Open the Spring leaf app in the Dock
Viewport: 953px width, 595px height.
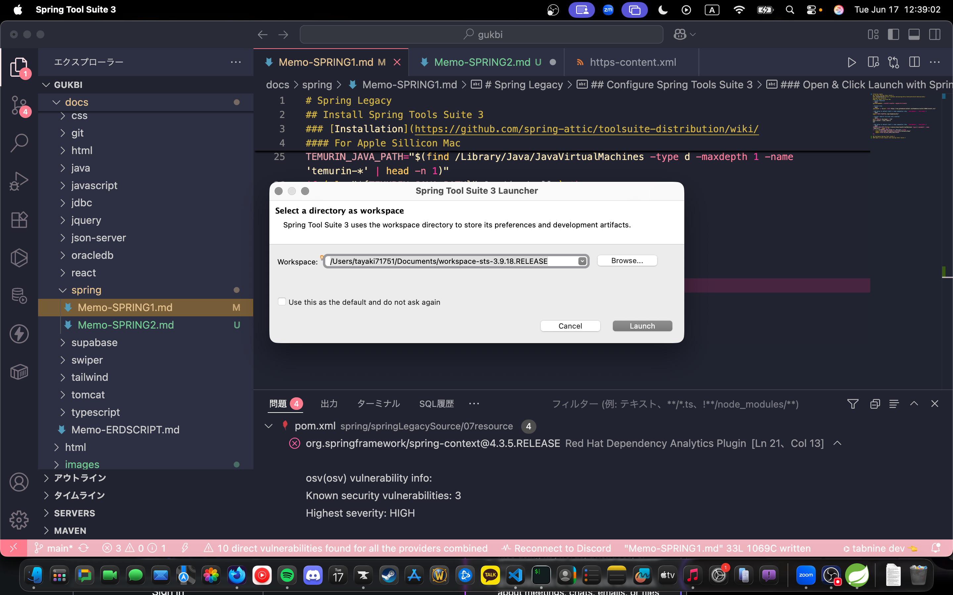[x=857, y=575]
